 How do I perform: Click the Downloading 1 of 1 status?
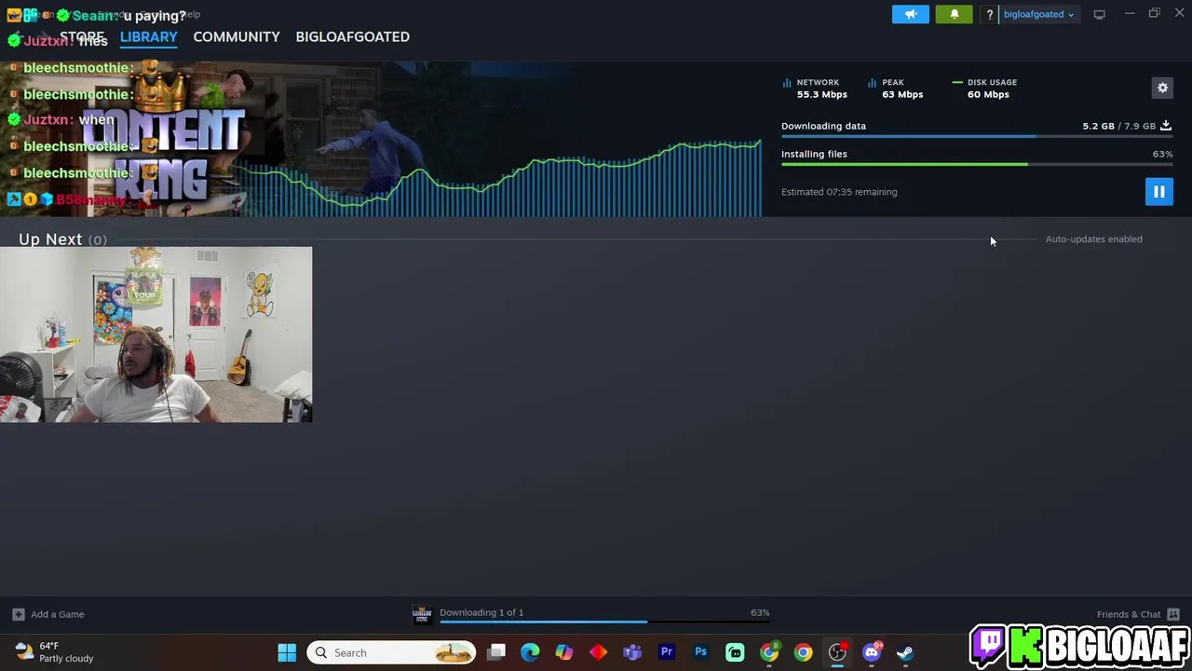[481, 612]
